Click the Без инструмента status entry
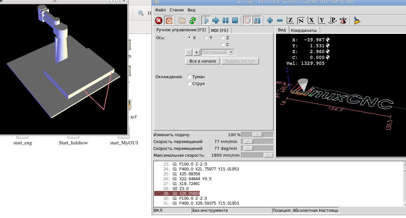 pos(232,211)
